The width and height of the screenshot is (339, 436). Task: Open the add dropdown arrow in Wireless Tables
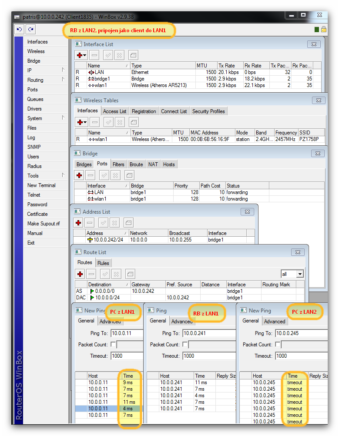(85, 122)
